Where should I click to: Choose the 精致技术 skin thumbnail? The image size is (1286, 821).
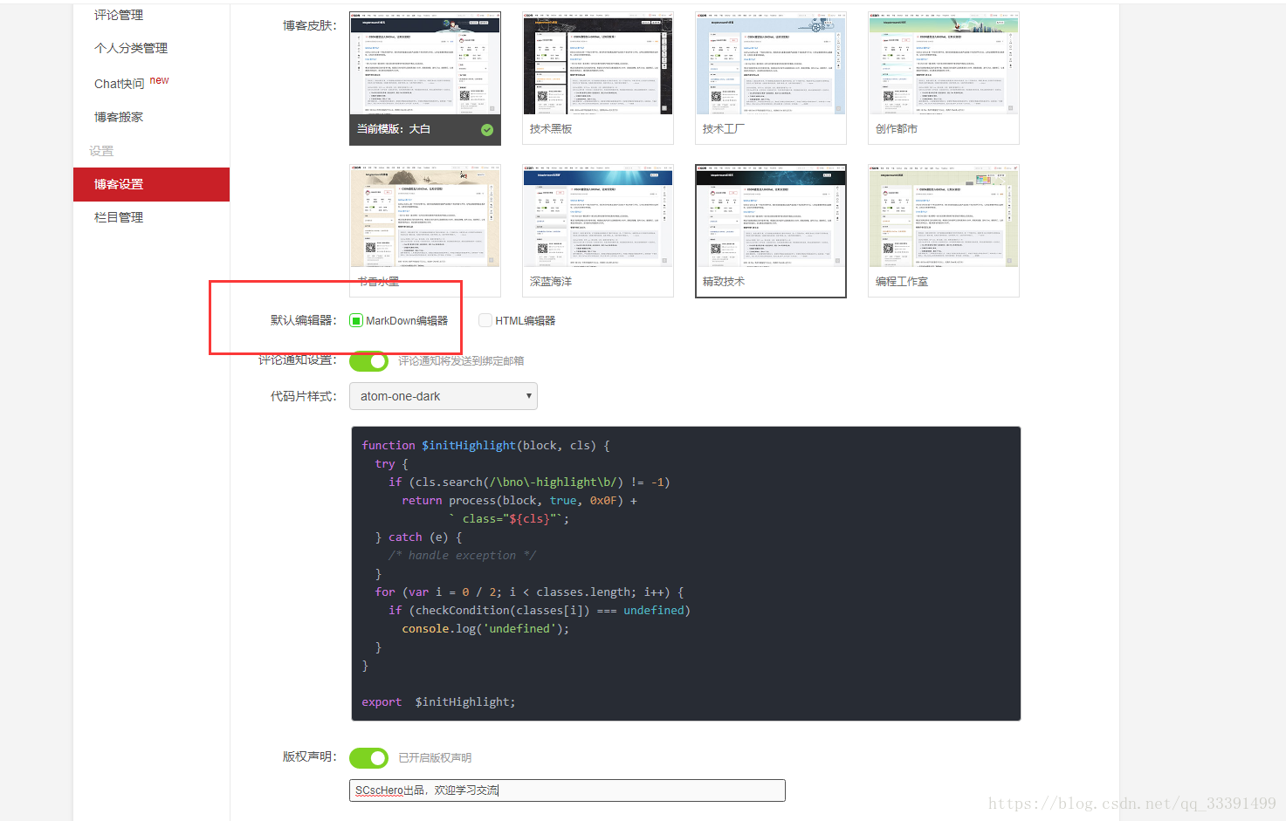pyautogui.click(x=771, y=230)
